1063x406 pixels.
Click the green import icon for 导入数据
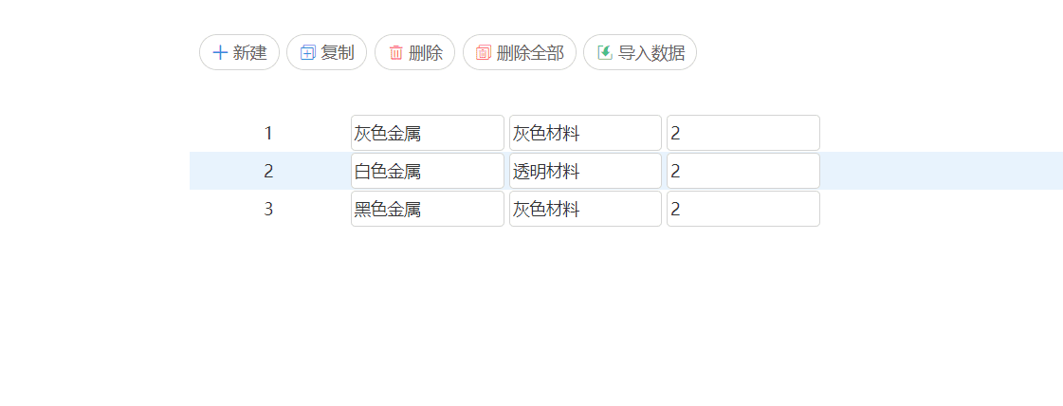605,52
